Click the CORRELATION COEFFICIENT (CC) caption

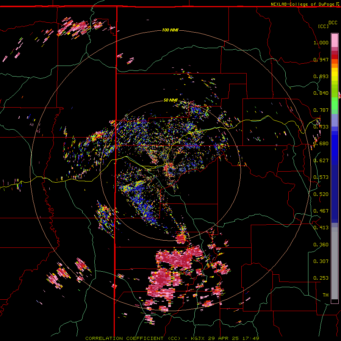(133, 338)
